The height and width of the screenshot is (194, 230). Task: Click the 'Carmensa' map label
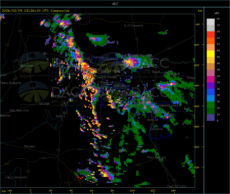156,129
